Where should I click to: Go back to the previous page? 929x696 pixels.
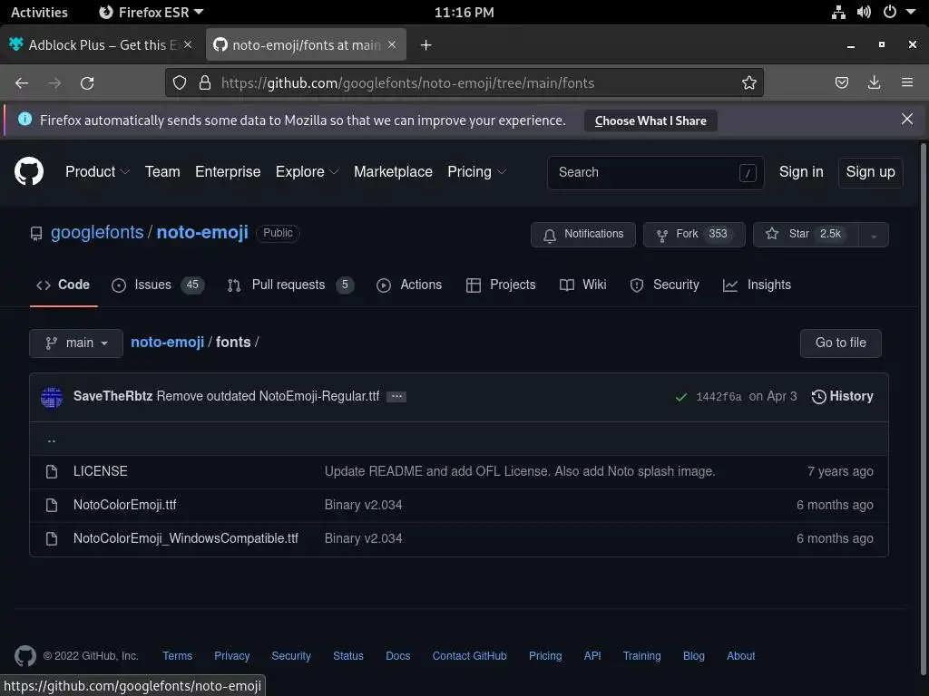[22, 83]
